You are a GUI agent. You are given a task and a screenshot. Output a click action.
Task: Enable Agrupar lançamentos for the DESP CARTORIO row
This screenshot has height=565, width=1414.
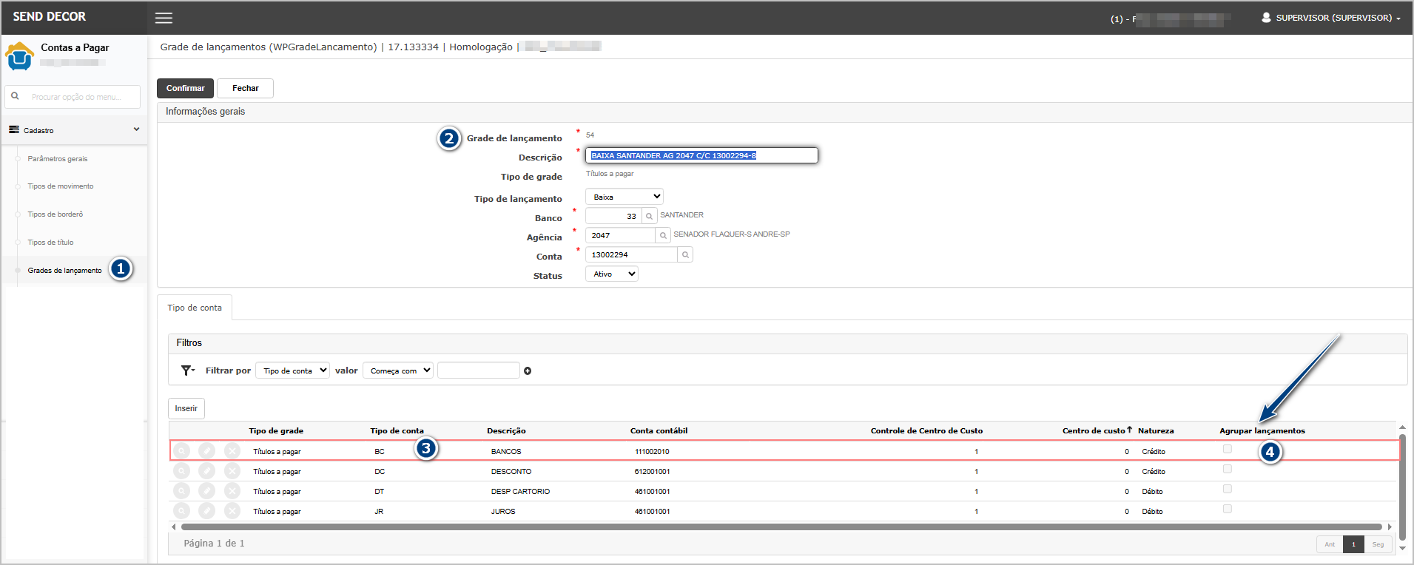click(x=1228, y=489)
